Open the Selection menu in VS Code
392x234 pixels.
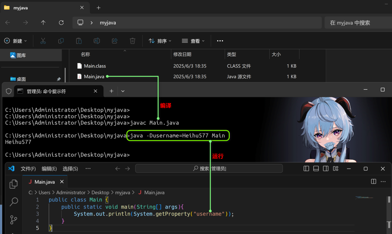70,169
